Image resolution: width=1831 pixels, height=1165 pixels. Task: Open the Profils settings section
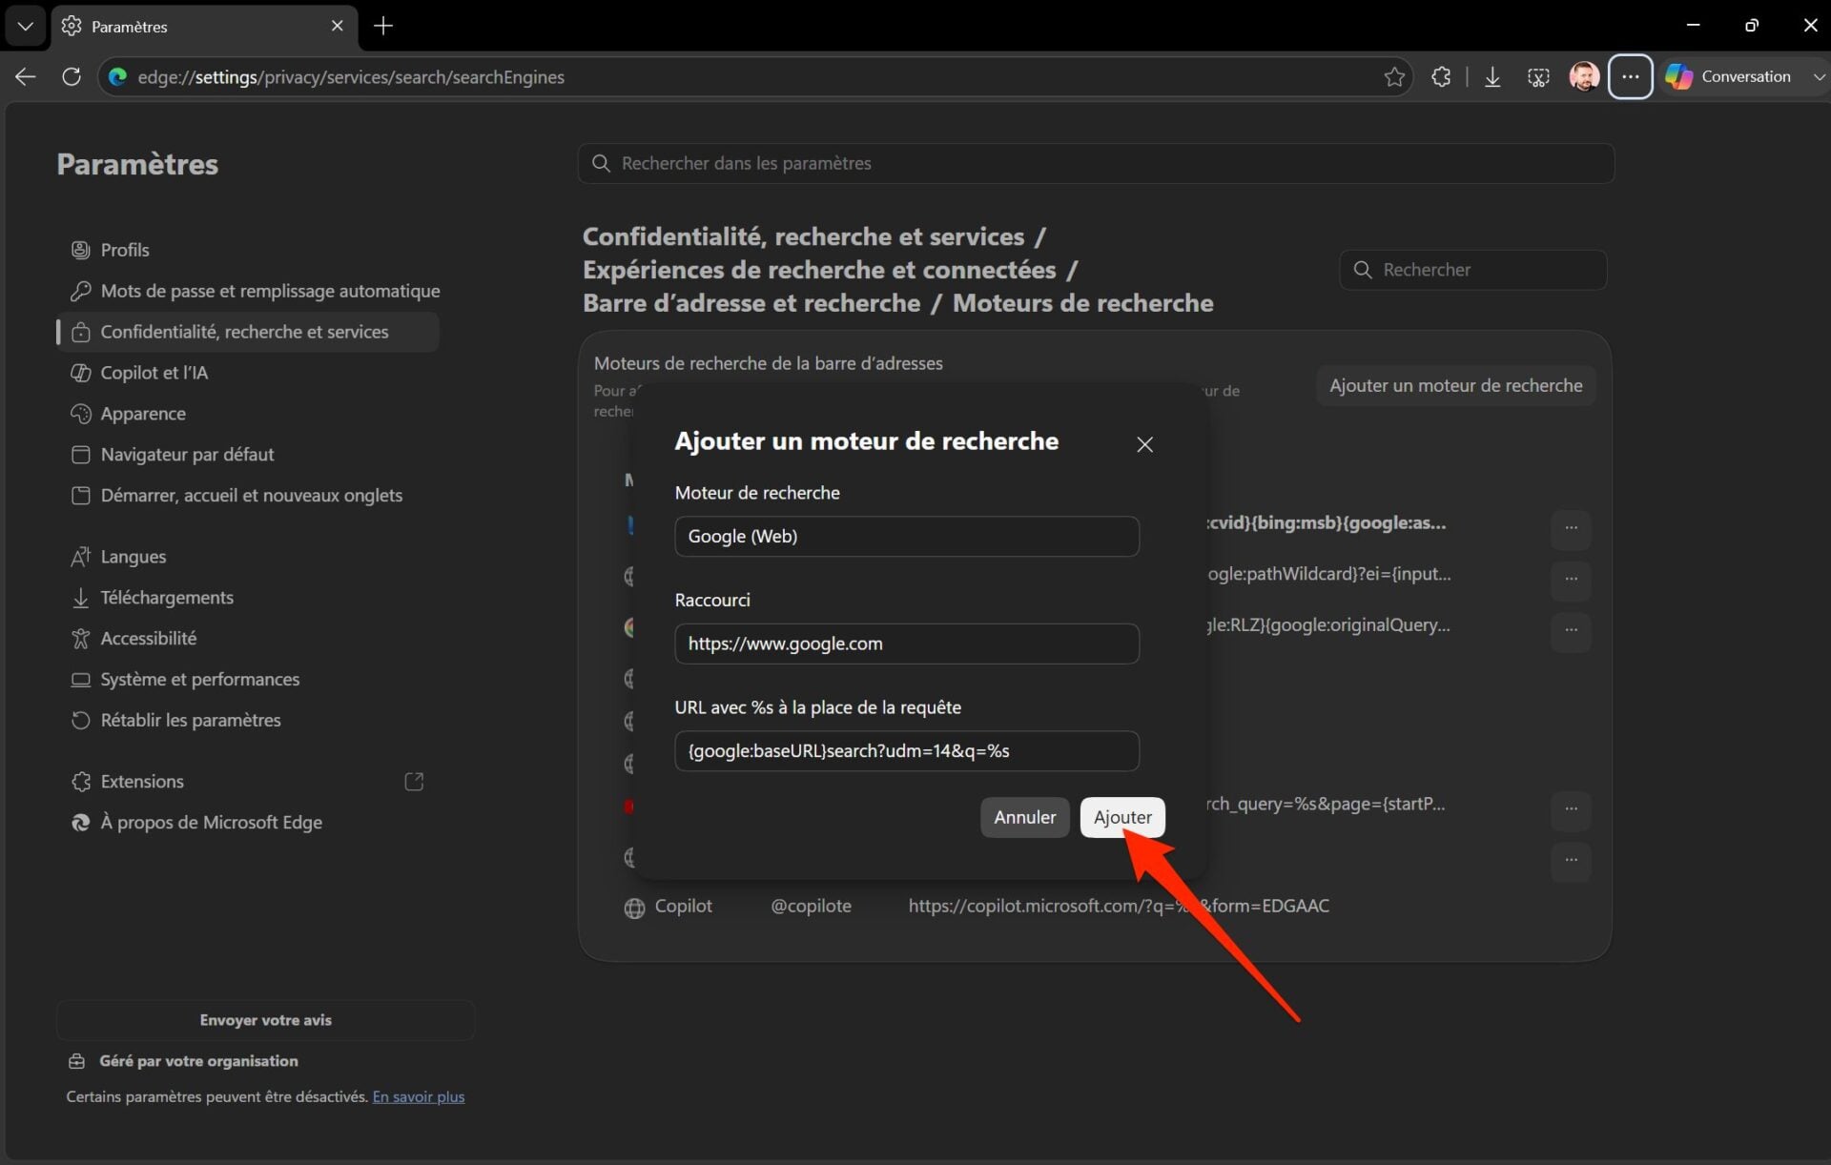click(247, 250)
